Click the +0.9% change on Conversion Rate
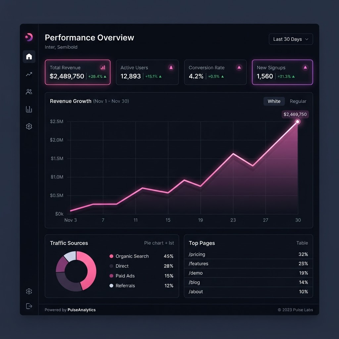This screenshot has height=339, width=339. (x=216, y=76)
